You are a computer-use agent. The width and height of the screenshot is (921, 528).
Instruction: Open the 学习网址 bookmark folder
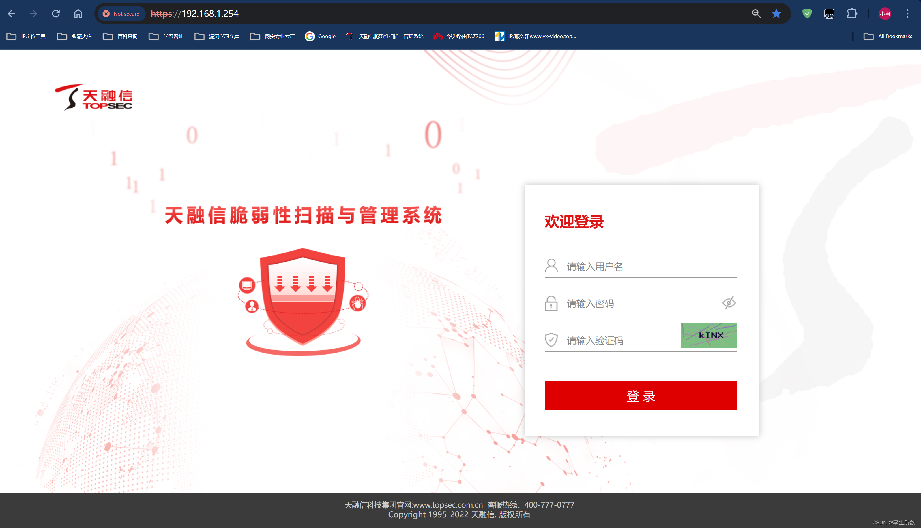coord(166,36)
